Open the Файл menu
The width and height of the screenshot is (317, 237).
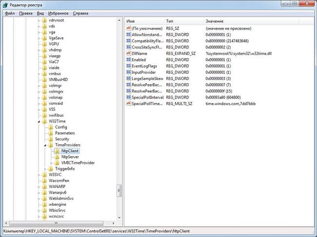10,13
